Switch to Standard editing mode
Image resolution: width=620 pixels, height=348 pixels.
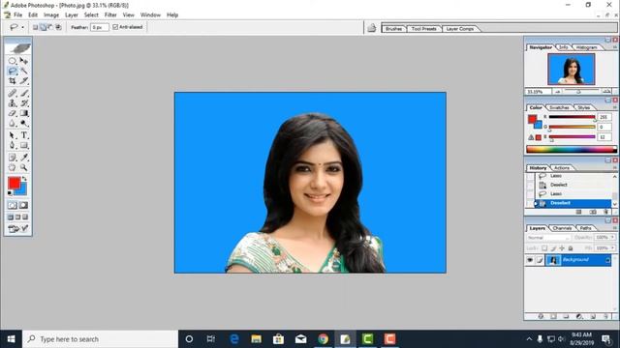coord(13,206)
